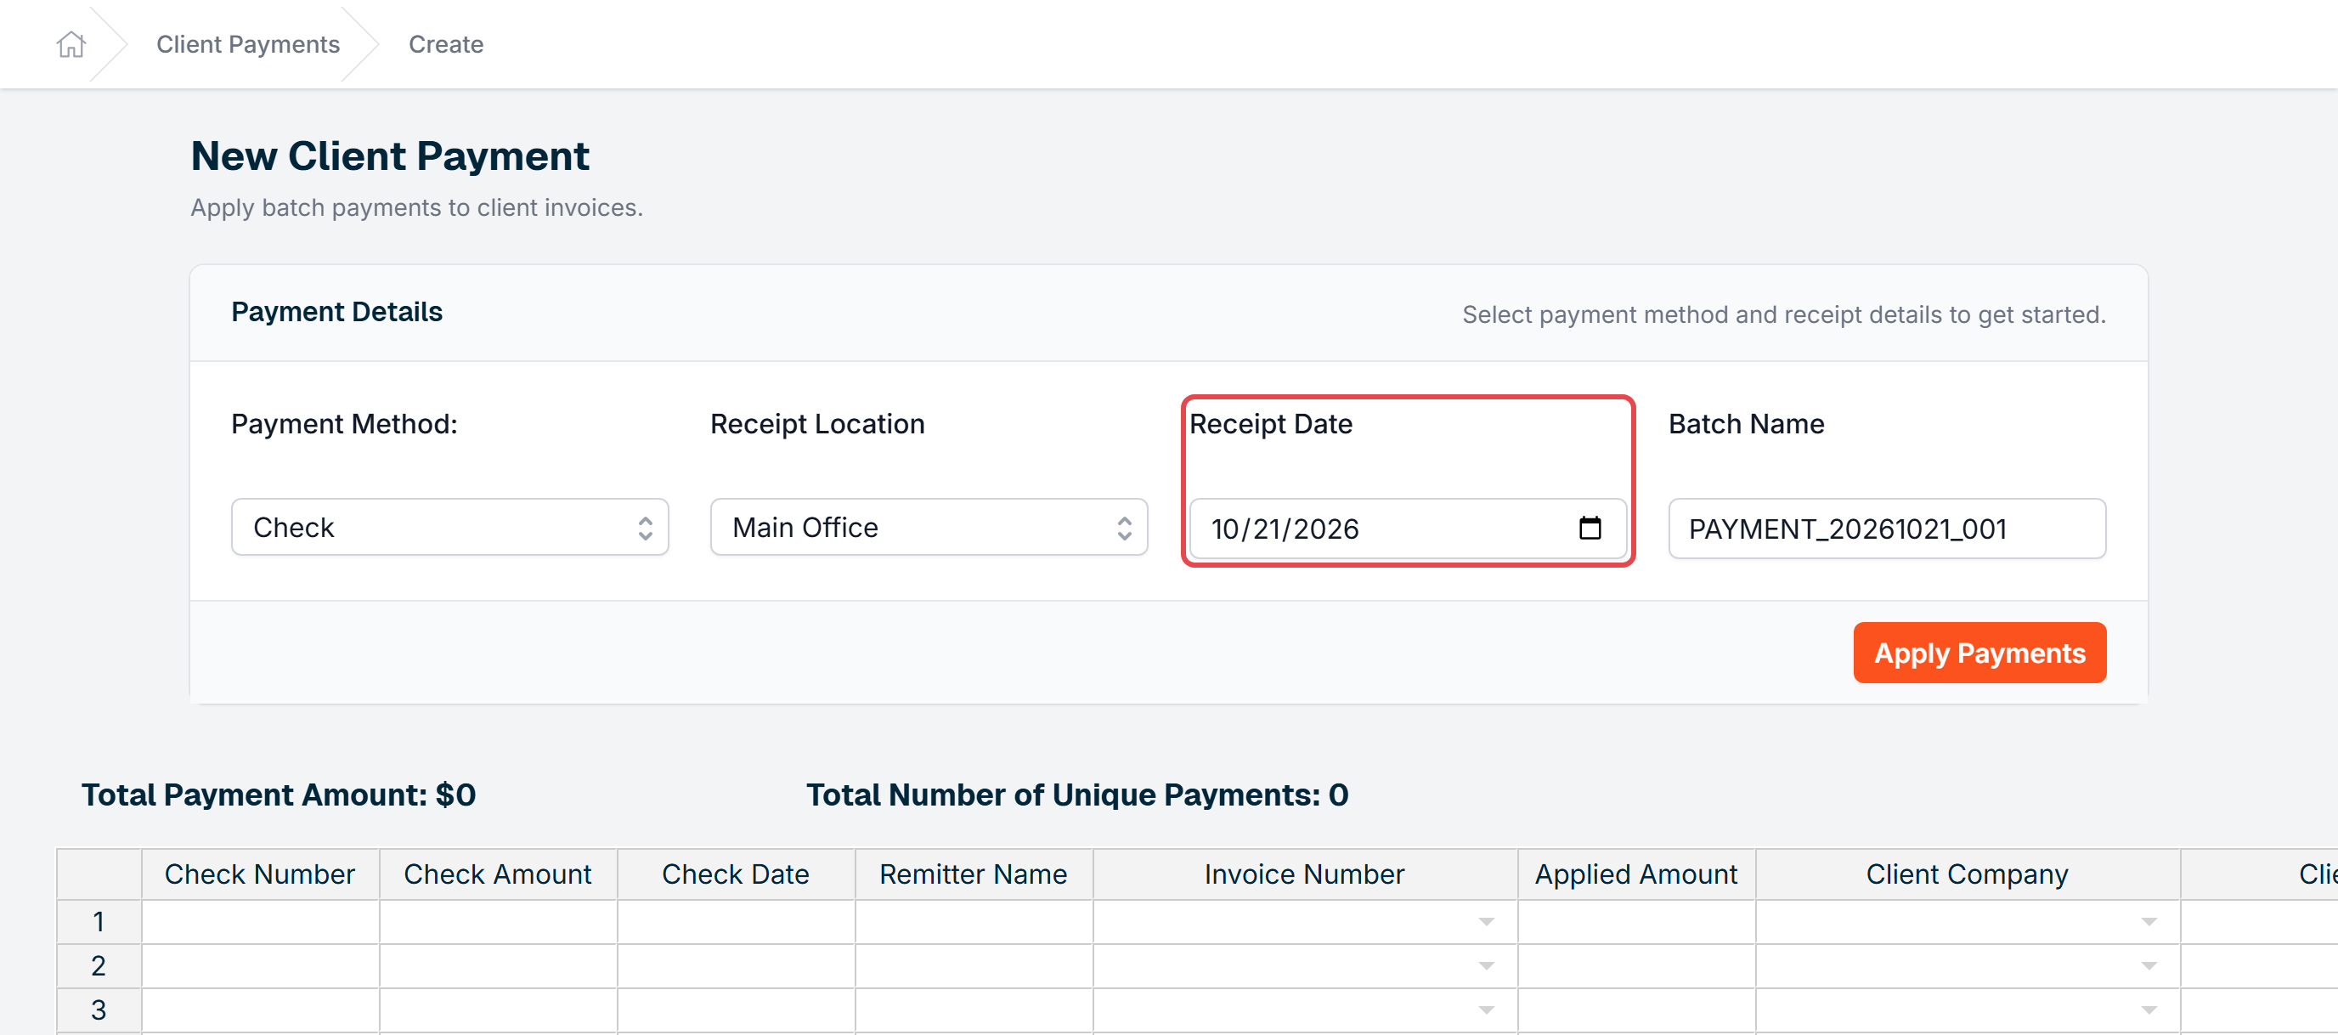Click Remitter Name cell in row 2
Screen dimensions: 2338x1035
pyautogui.click(x=974, y=966)
